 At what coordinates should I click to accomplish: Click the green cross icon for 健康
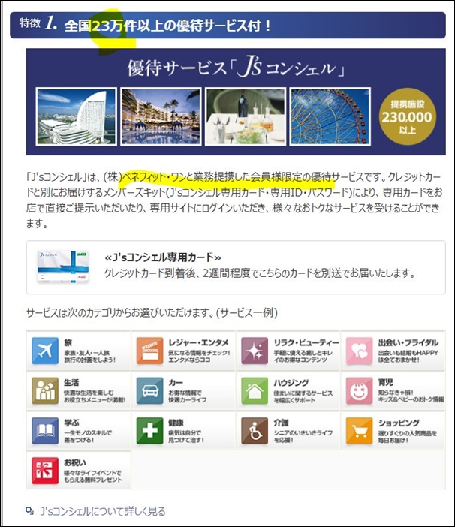150,431
